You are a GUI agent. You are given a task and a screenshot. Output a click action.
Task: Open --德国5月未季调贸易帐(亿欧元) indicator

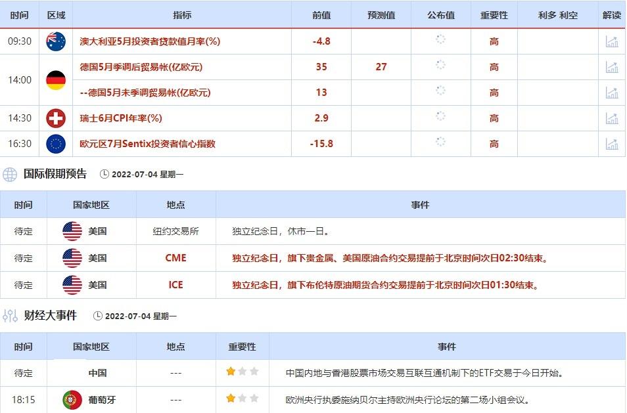pos(145,93)
